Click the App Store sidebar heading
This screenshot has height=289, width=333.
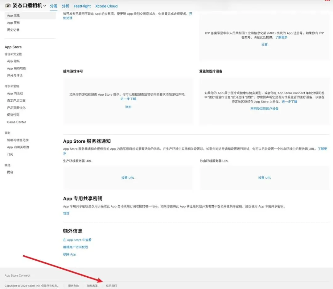point(13,47)
